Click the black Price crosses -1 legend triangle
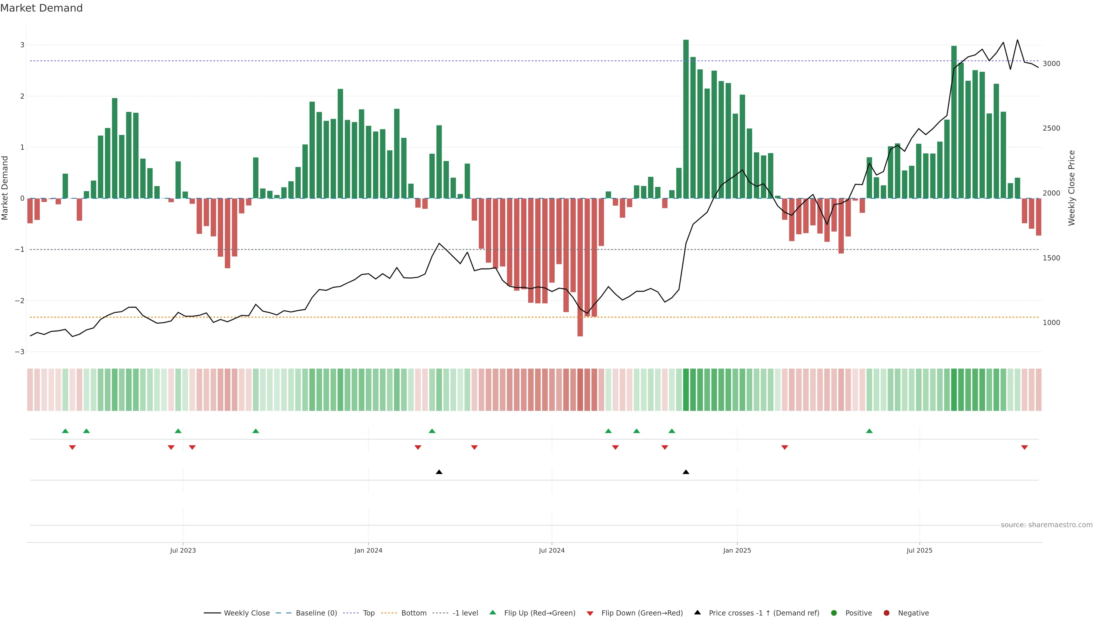The height and width of the screenshot is (623, 1107). pyautogui.click(x=697, y=613)
